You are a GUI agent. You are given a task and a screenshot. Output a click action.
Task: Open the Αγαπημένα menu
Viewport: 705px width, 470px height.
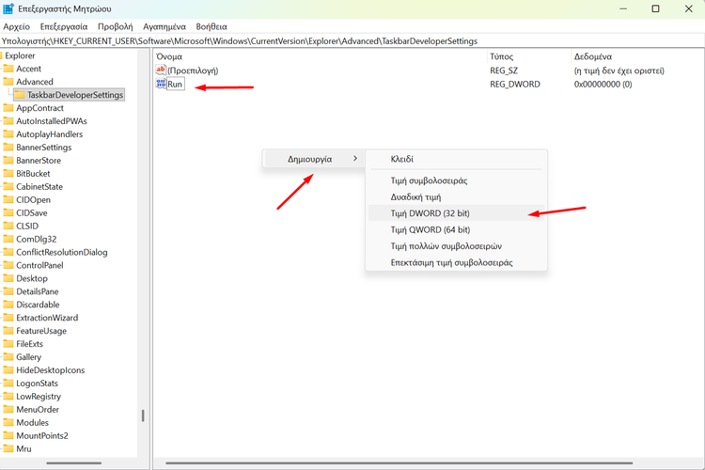[x=164, y=27]
